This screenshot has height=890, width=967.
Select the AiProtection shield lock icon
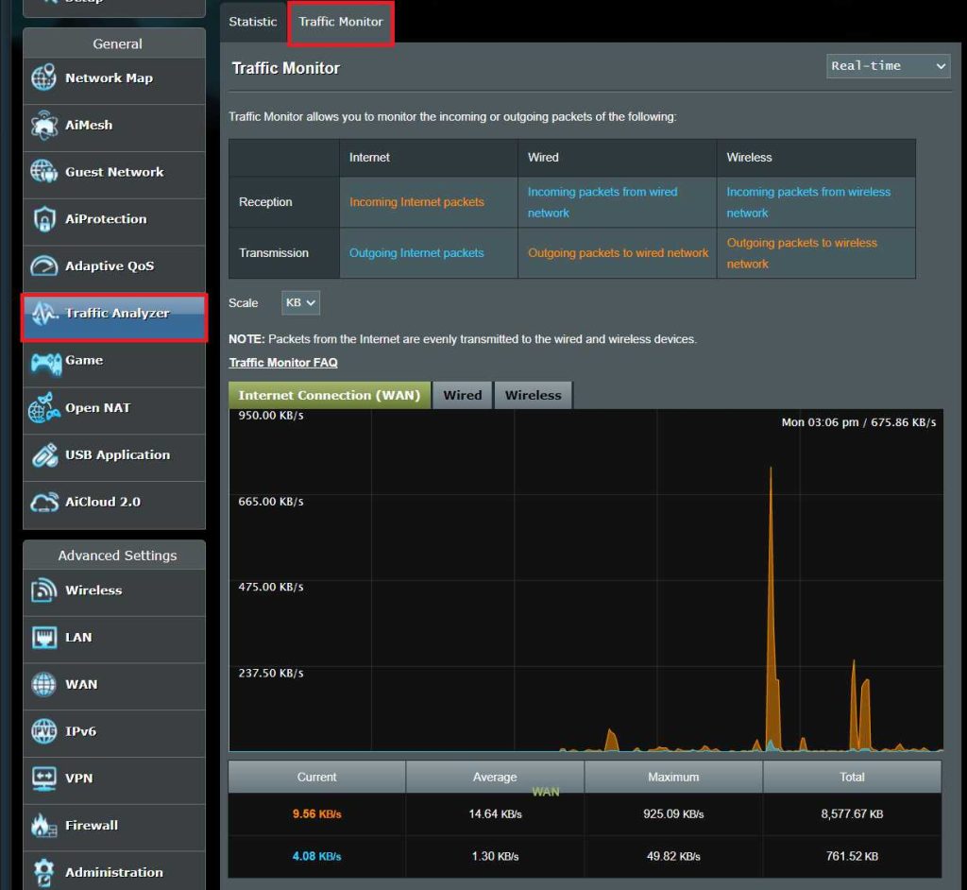click(x=43, y=219)
